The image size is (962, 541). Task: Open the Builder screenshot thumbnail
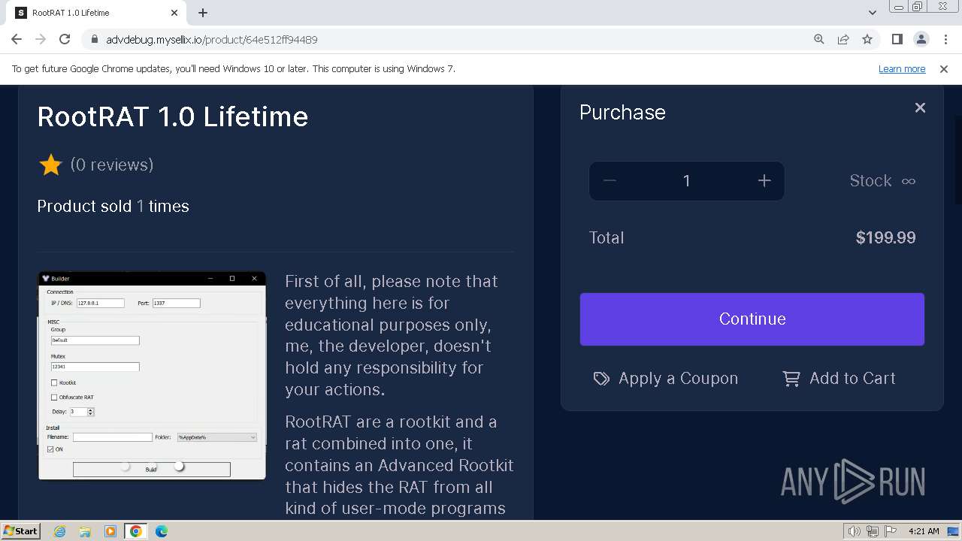(x=152, y=376)
